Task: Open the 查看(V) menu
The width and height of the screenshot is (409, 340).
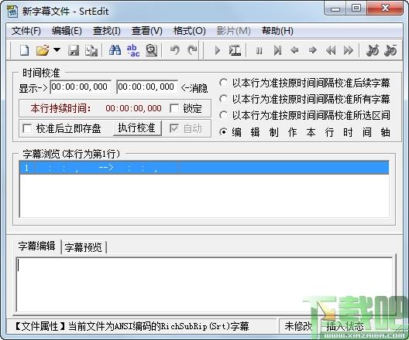Action: click(147, 31)
